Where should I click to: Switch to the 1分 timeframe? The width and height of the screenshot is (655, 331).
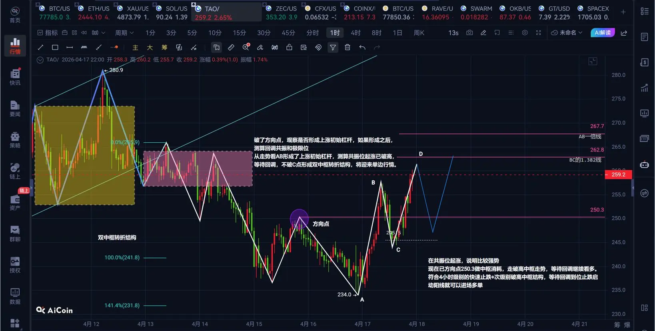150,33
